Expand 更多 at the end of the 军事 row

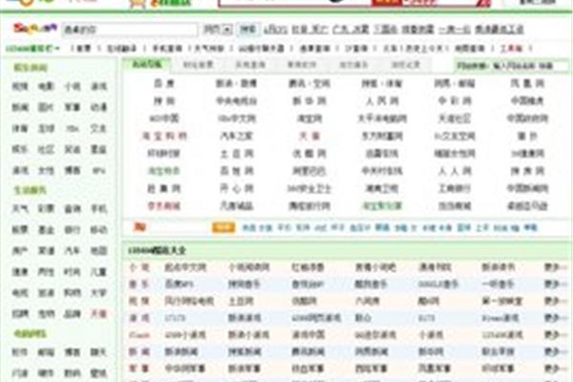pos(556,369)
